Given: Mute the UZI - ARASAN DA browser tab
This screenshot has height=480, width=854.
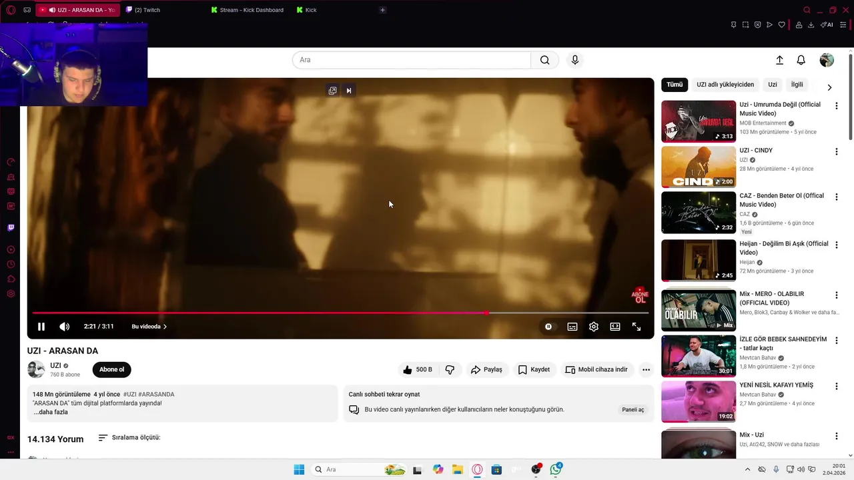Looking at the screenshot, I should 52,10.
